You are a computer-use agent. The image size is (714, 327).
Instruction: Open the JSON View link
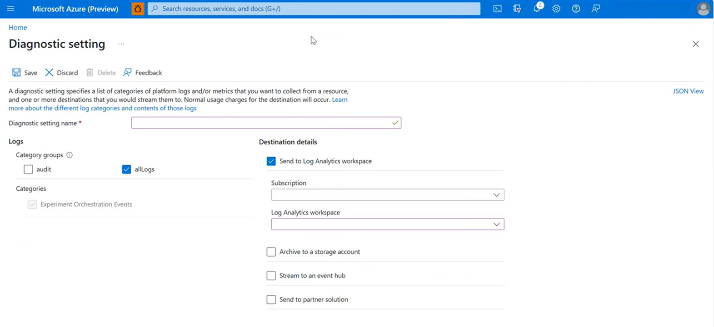(688, 91)
